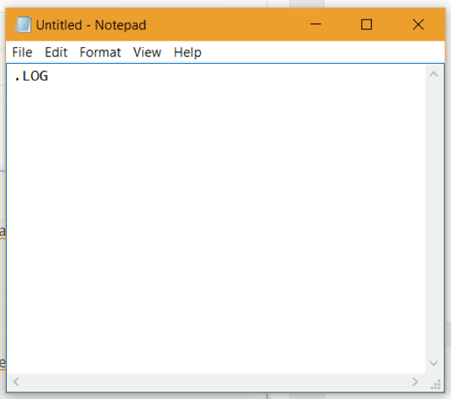Click the vertical scrollbar down arrow
This screenshot has width=451, height=399.
click(434, 363)
